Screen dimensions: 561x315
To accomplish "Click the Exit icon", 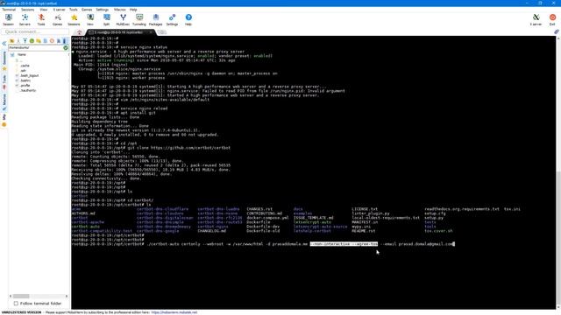I will pyautogui.click(x=552, y=19).
